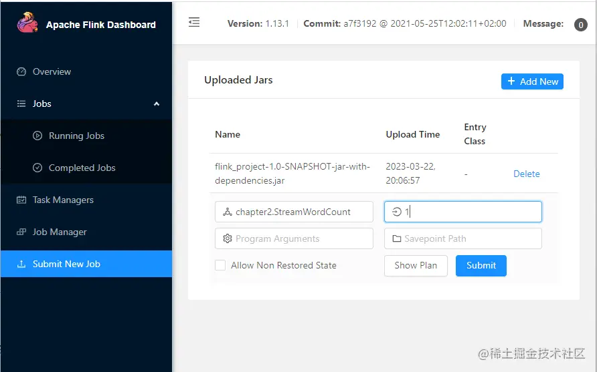
Task: Click the Apache Flink Dashboard title
Action: point(101,25)
